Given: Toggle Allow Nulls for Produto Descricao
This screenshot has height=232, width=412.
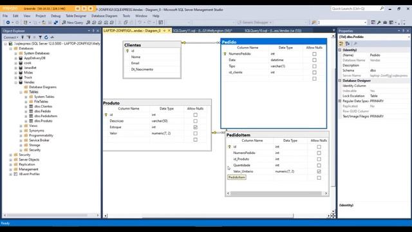Looking at the screenshot, I should [195, 121].
